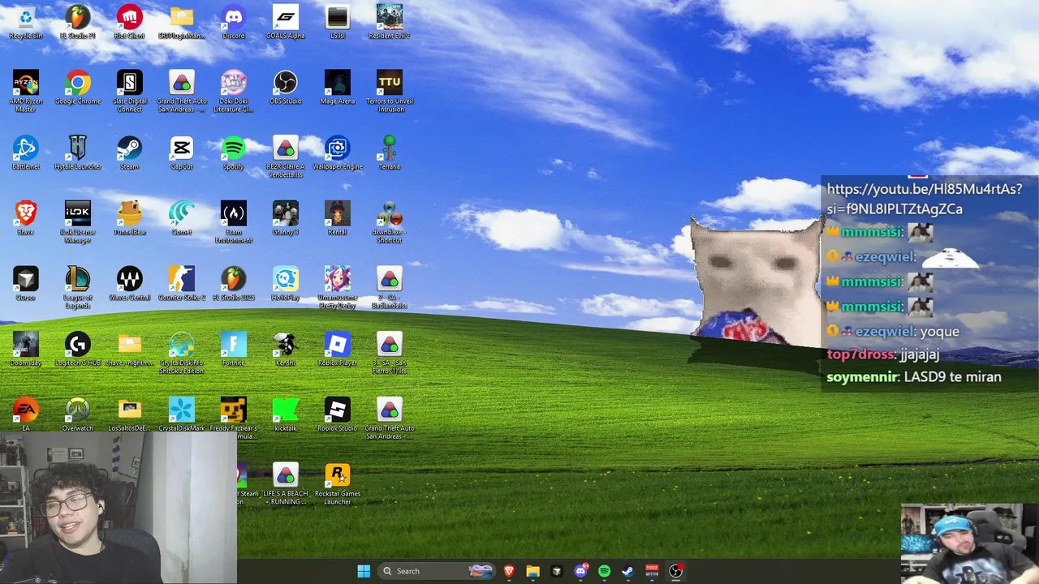Launch TunnelBear from the desktop
Viewport: 1039px width, 584px height.
(x=130, y=219)
